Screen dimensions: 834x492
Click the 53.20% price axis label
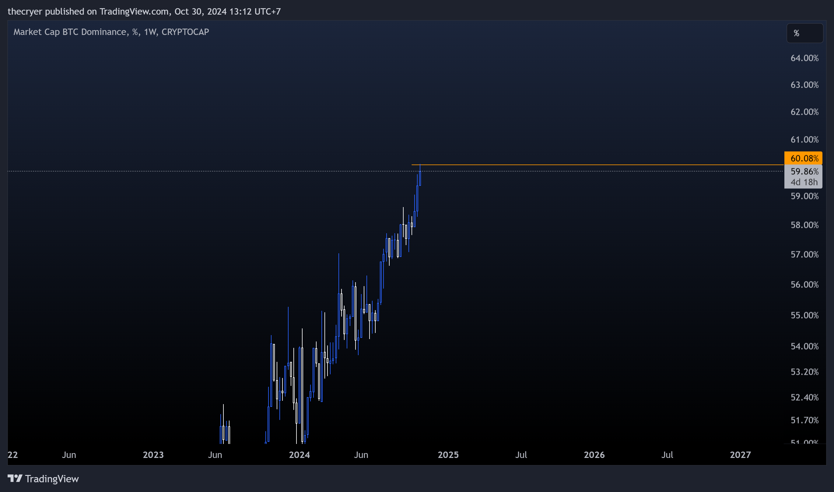coord(804,372)
